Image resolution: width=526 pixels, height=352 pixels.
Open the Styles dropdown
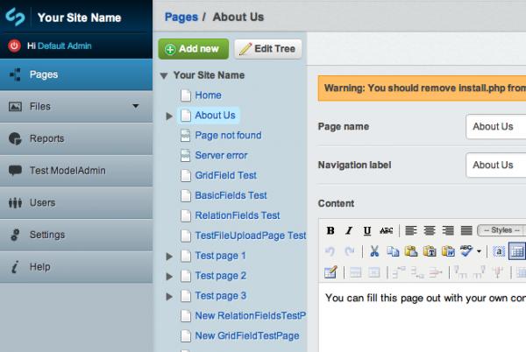tap(501, 230)
